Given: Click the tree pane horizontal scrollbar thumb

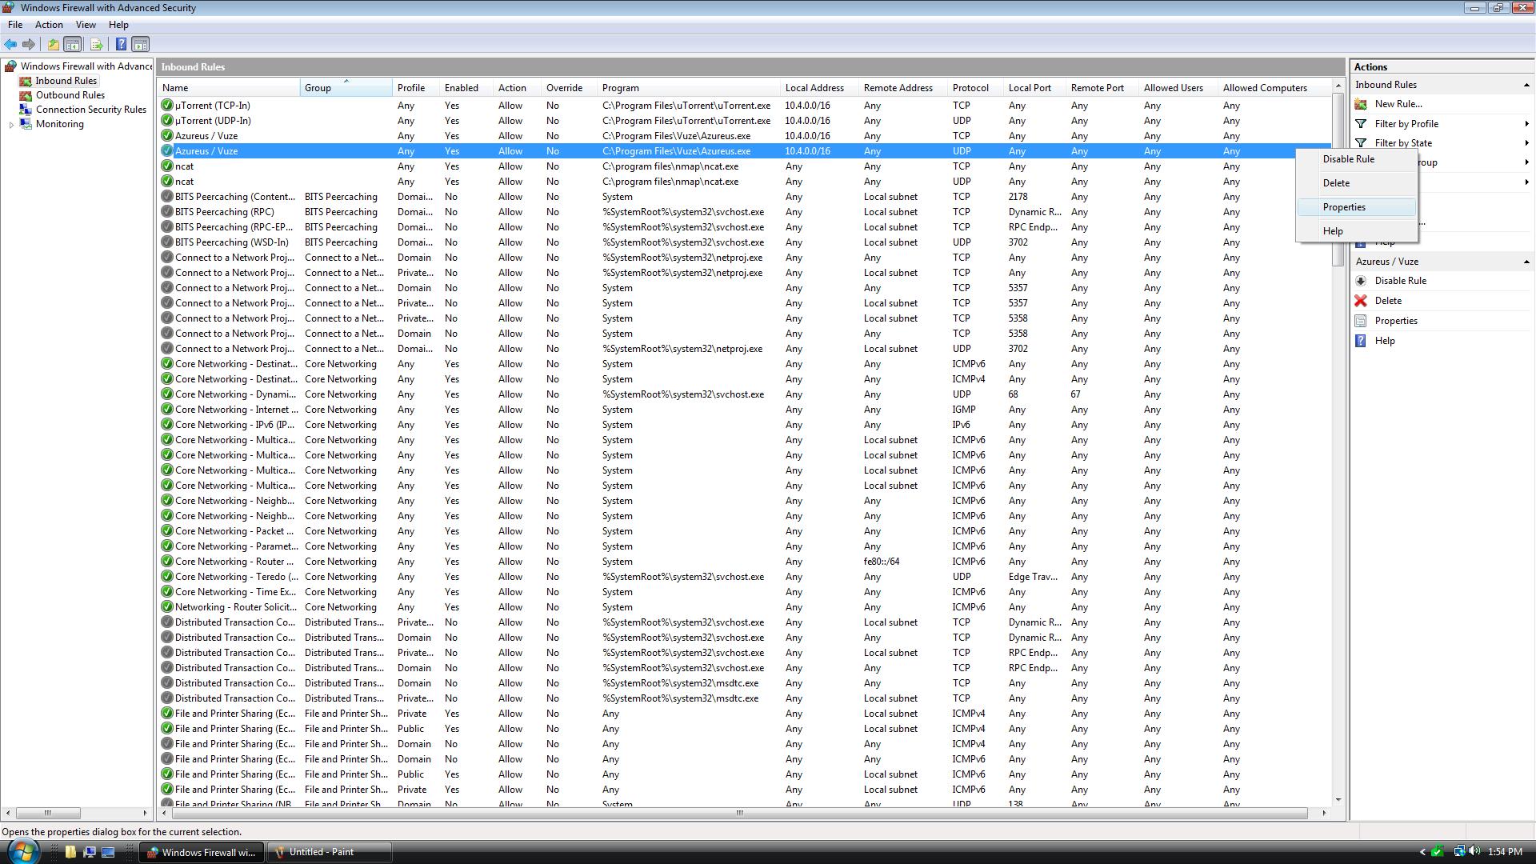Looking at the screenshot, I should click(47, 813).
